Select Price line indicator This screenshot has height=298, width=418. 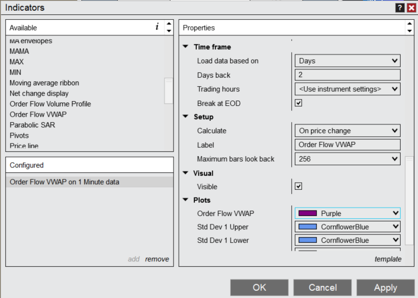point(24,145)
